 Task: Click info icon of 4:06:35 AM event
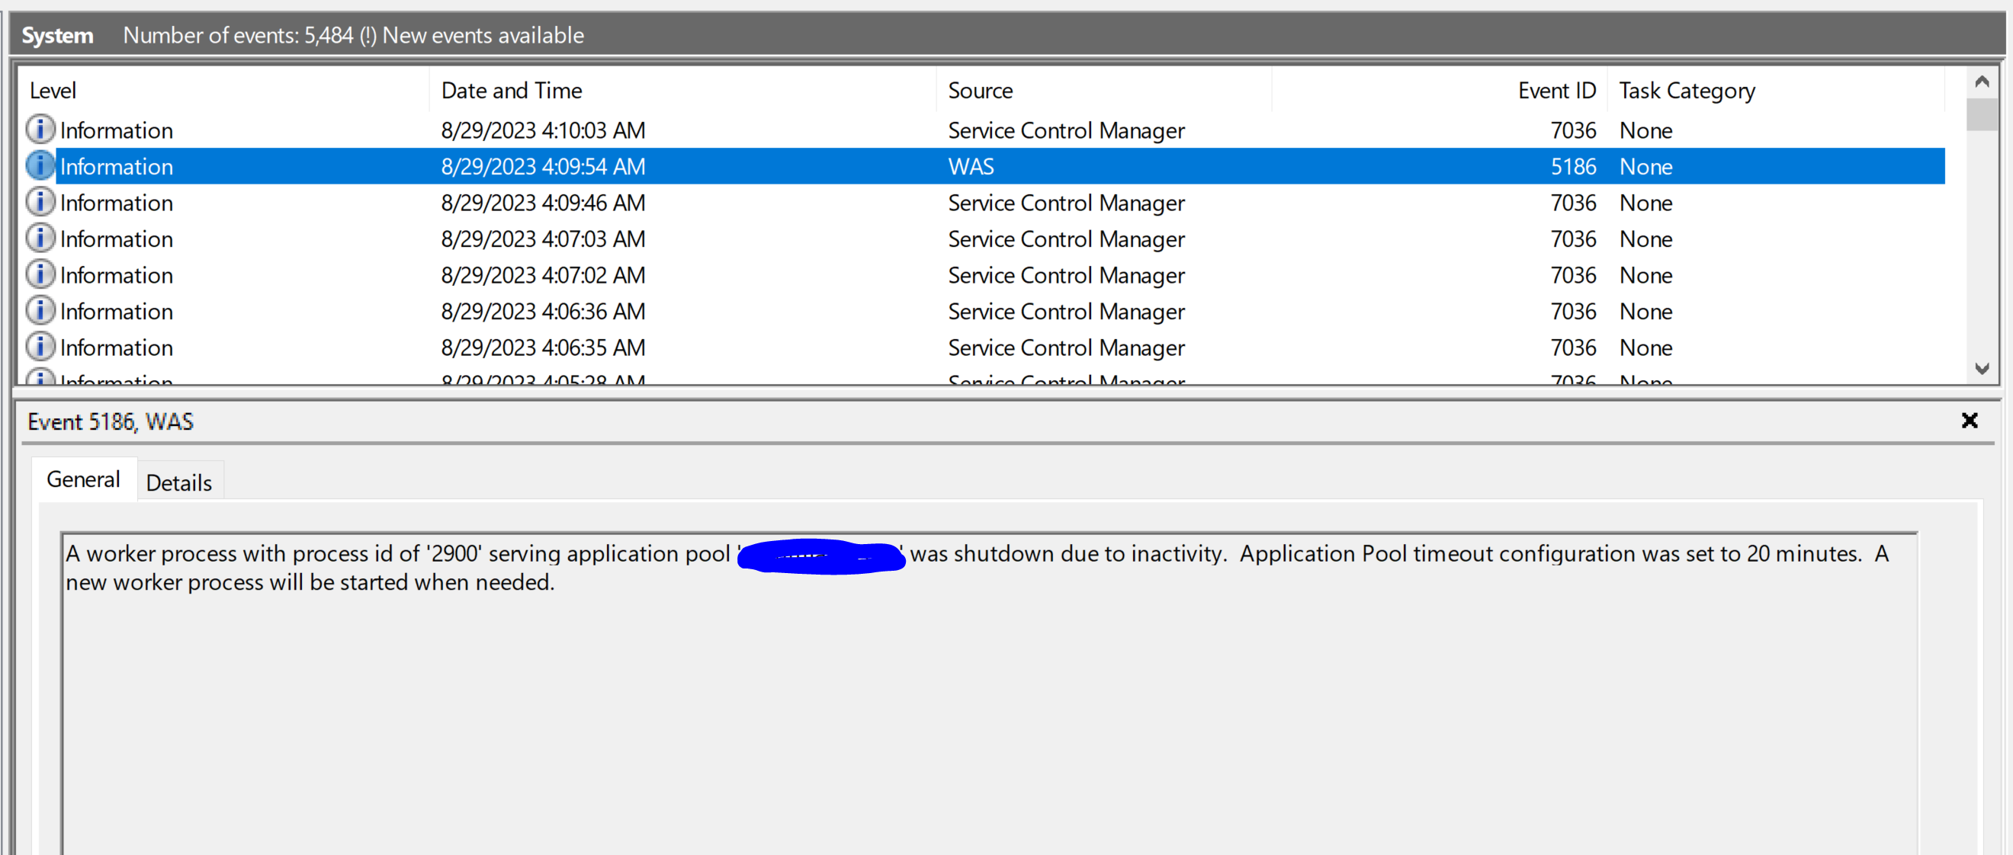40,347
